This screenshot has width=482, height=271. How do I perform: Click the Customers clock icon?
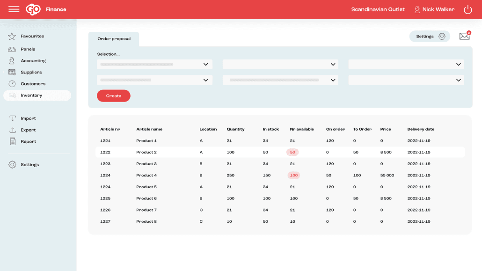(12, 84)
